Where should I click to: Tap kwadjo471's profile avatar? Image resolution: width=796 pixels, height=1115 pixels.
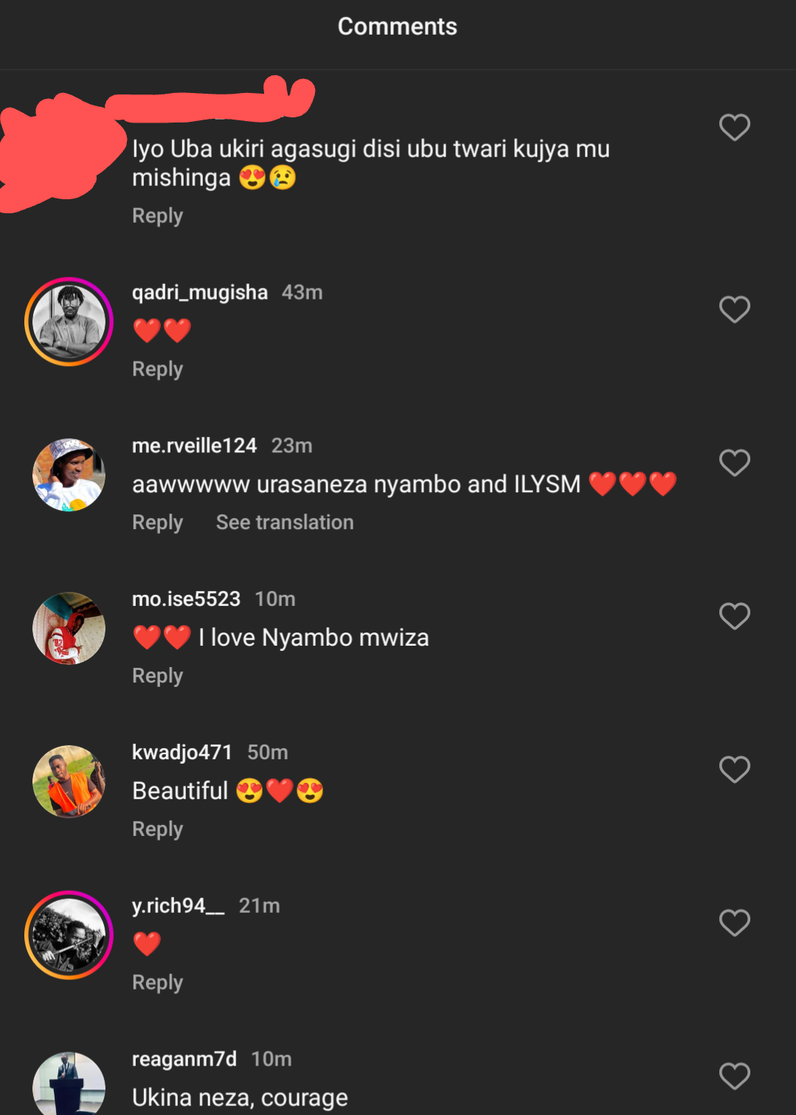tap(69, 781)
